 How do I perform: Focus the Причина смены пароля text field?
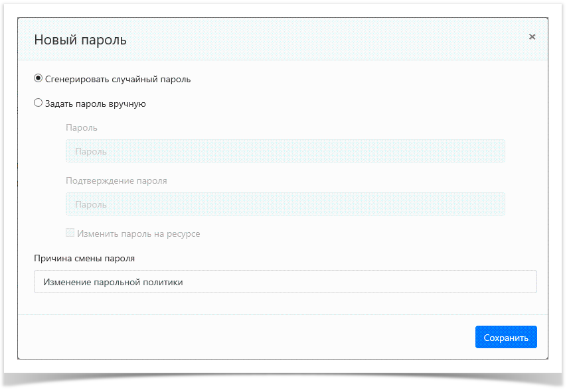285,282
